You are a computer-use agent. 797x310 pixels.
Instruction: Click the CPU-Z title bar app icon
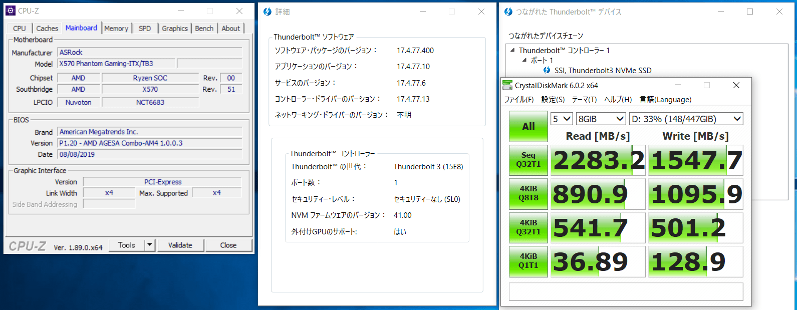click(11, 11)
